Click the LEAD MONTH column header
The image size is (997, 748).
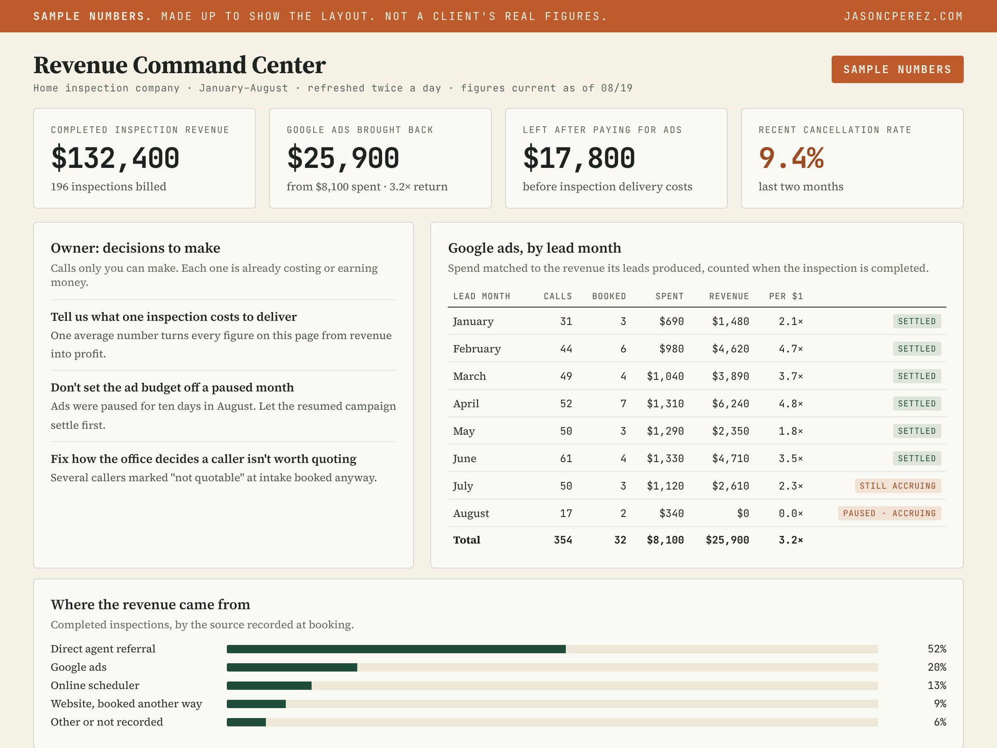(x=482, y=296)
